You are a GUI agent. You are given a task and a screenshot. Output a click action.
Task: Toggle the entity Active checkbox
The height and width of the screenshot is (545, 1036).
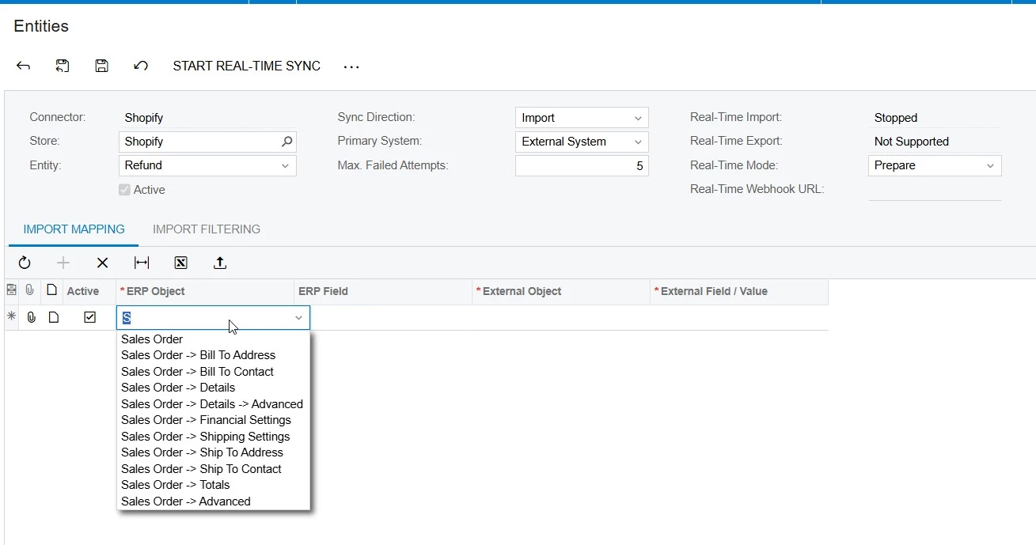[124, 190]
